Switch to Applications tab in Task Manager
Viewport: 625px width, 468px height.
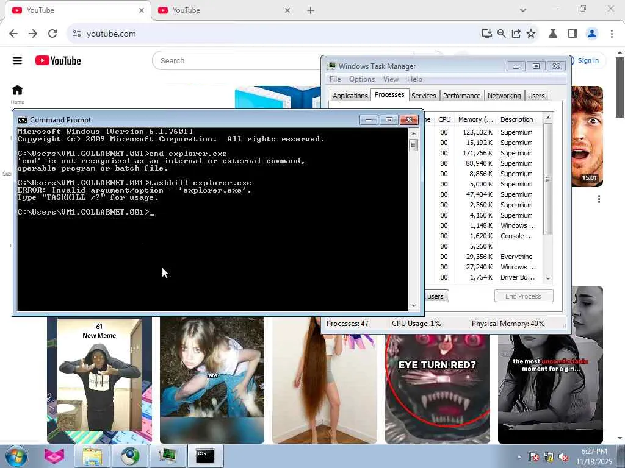coord(350,96)
